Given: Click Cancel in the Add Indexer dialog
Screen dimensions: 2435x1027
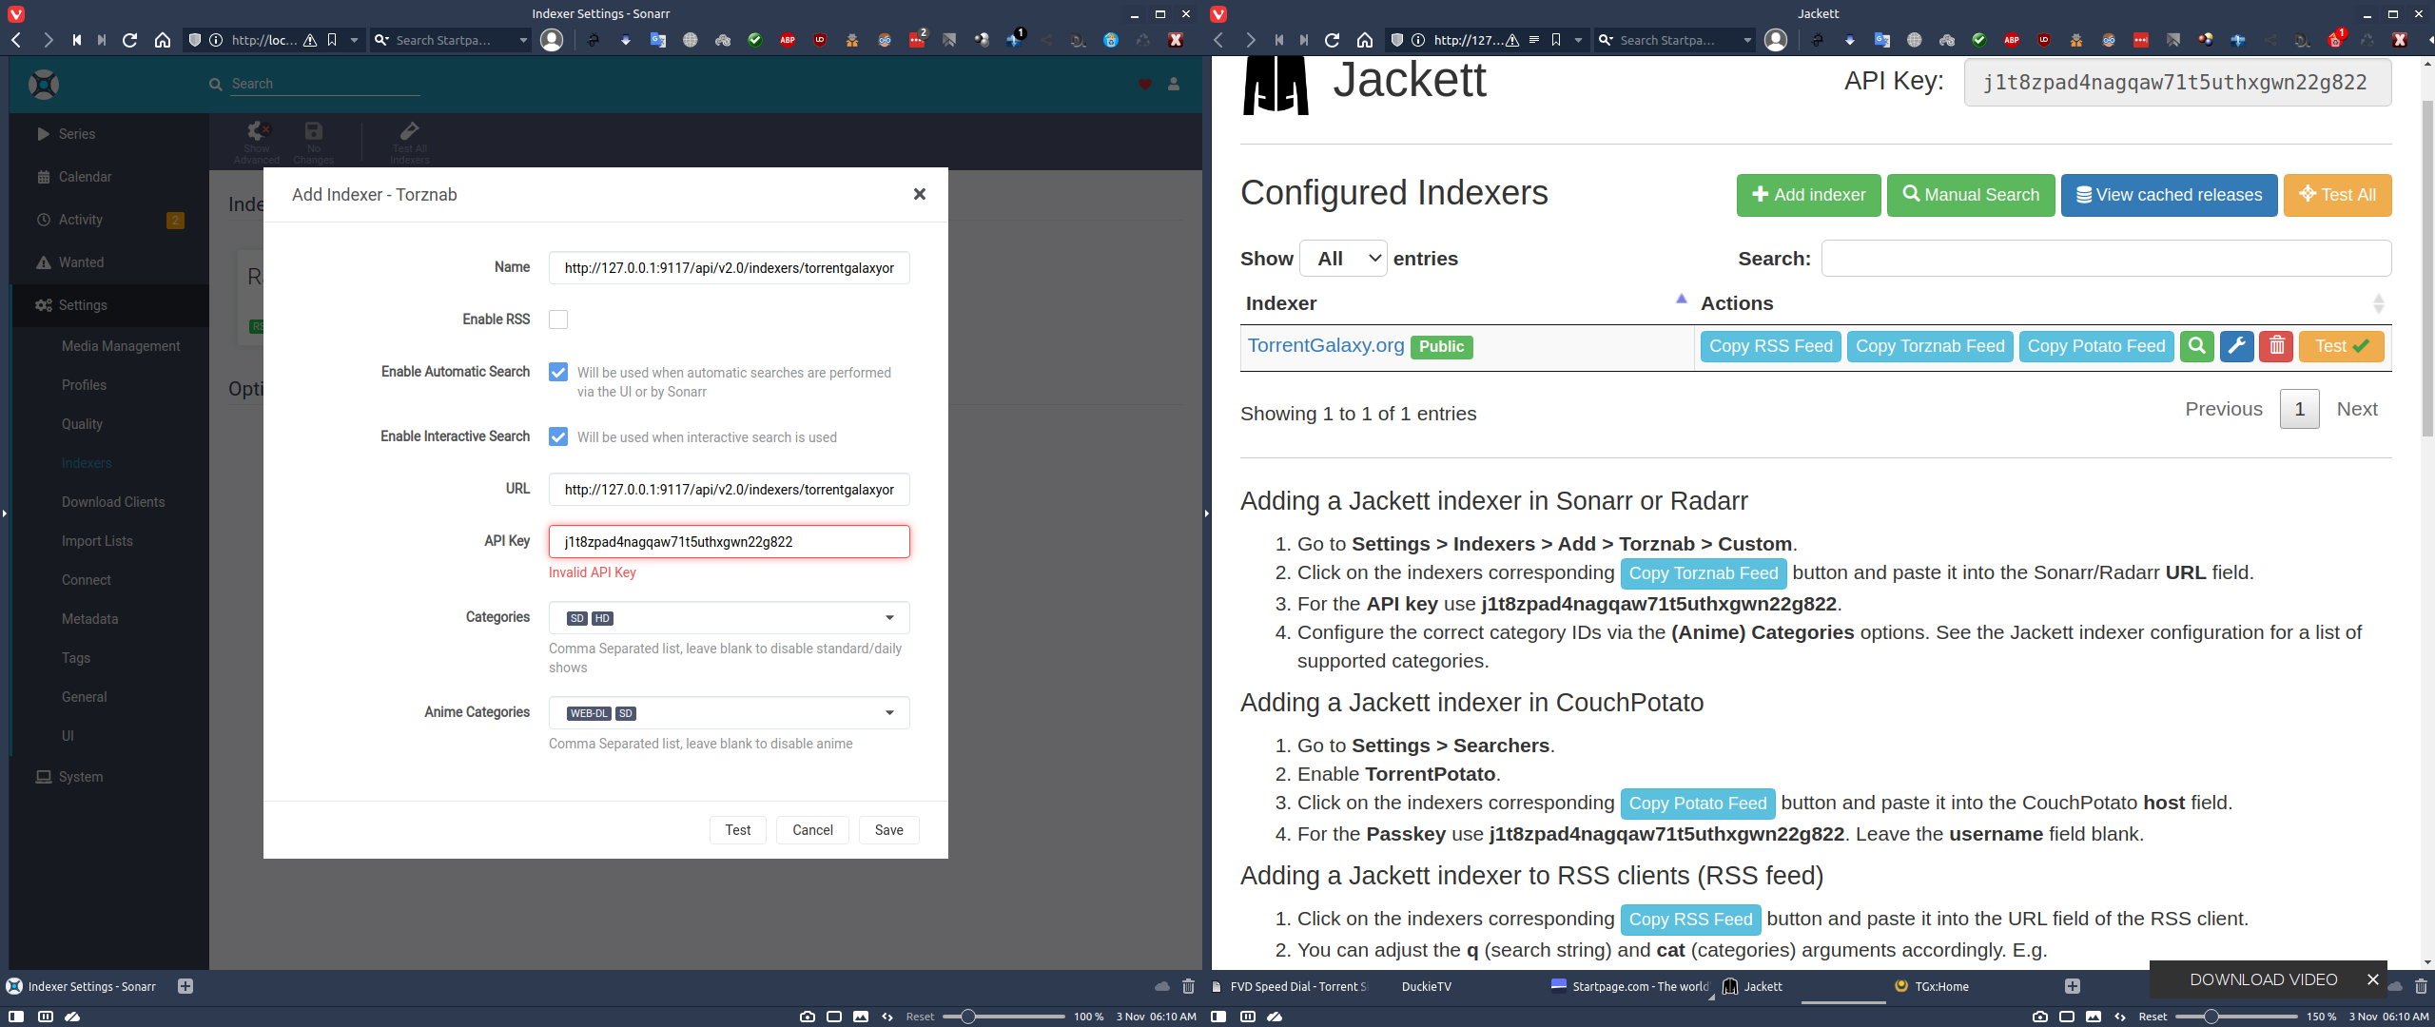Looking at the screenshot, I should click(x=812, y=830).
